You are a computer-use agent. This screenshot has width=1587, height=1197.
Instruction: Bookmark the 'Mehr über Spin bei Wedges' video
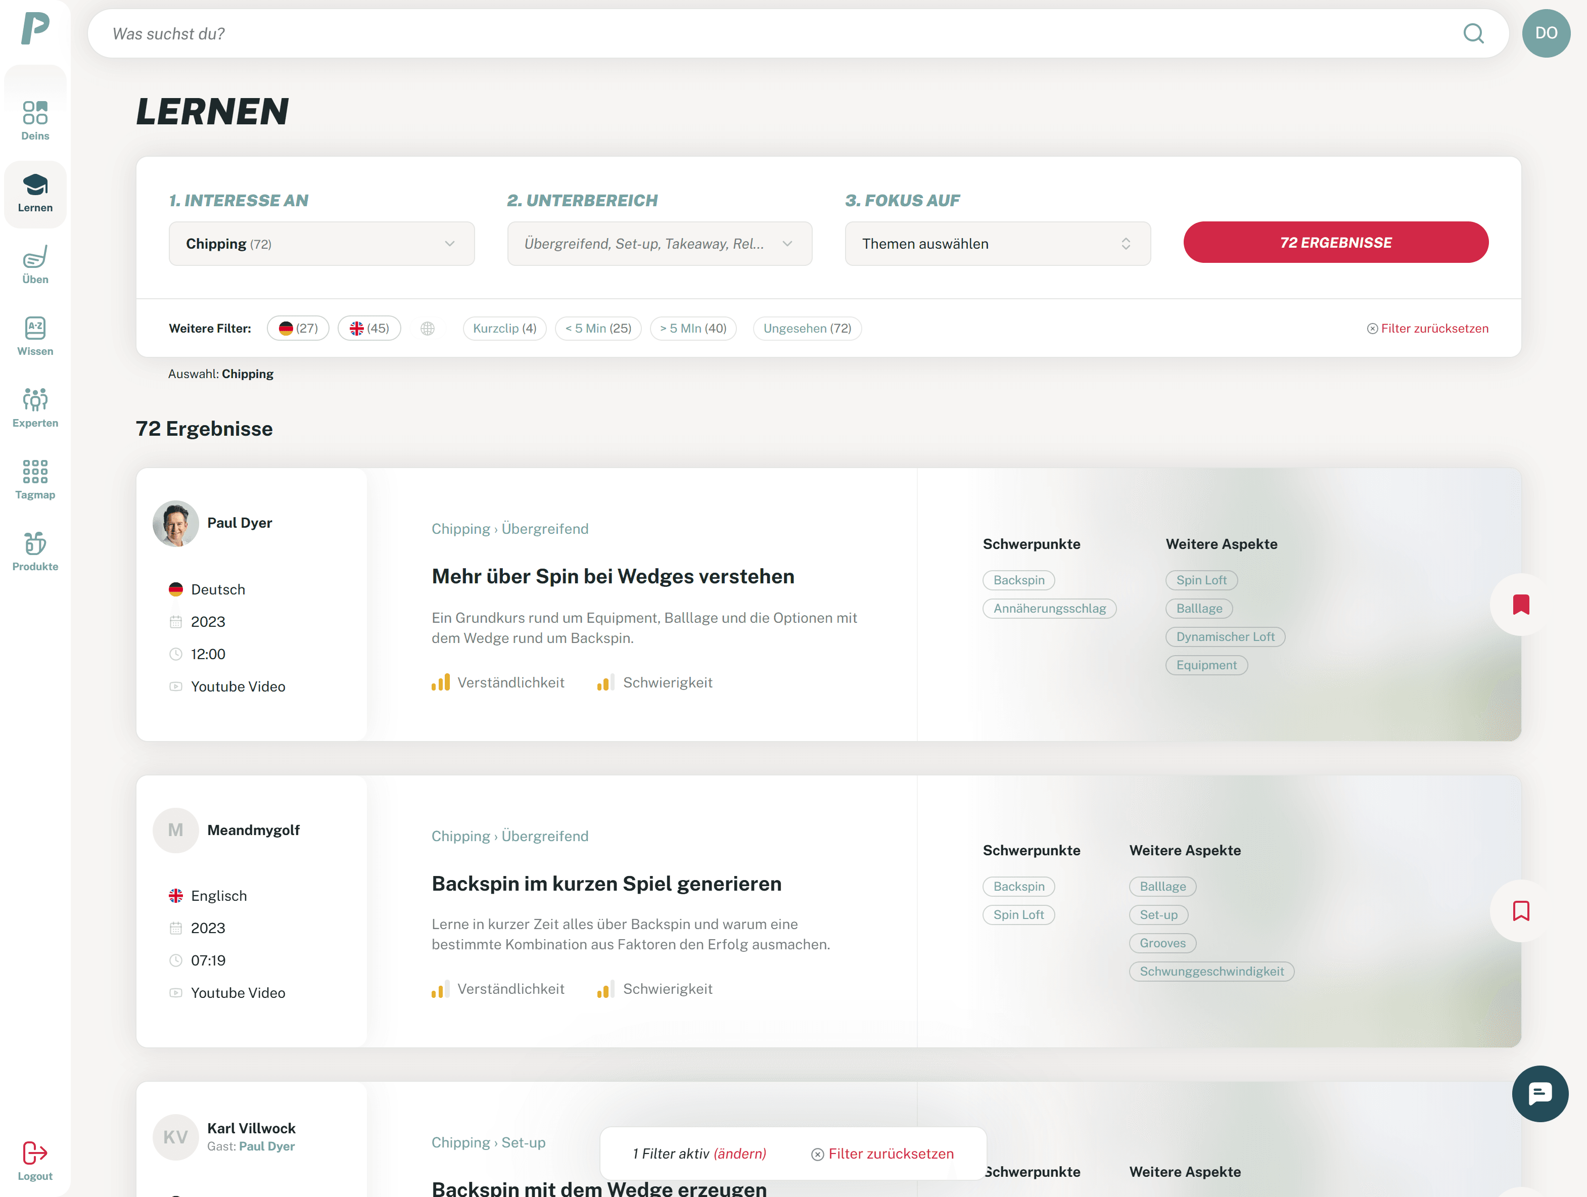pos(1520,604)
